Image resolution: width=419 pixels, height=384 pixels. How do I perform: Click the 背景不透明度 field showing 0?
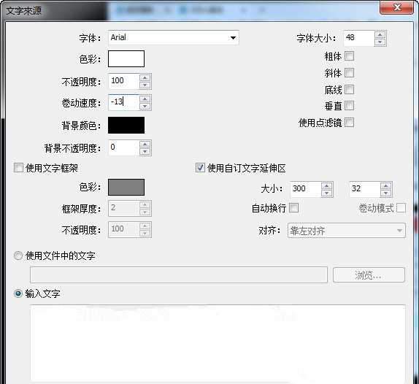coord(123,147)
